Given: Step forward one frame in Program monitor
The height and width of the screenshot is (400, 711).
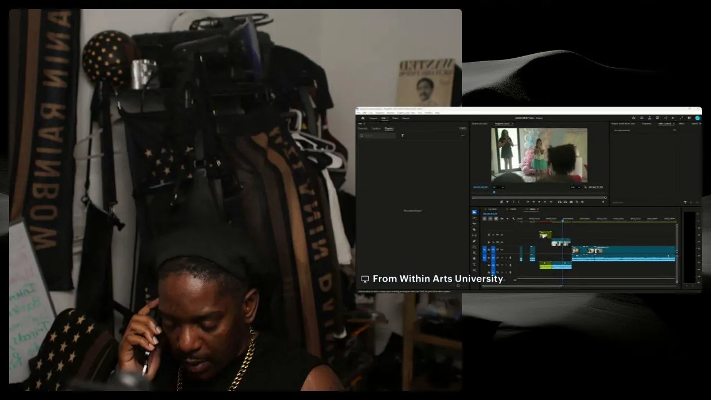Looking at the screenshot, I should tap(545, 202).
